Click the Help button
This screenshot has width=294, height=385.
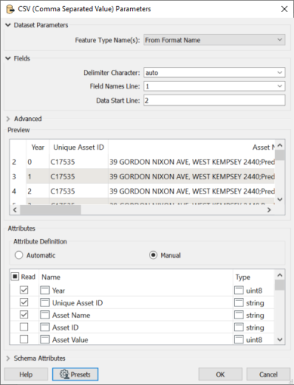coord(26,374)
